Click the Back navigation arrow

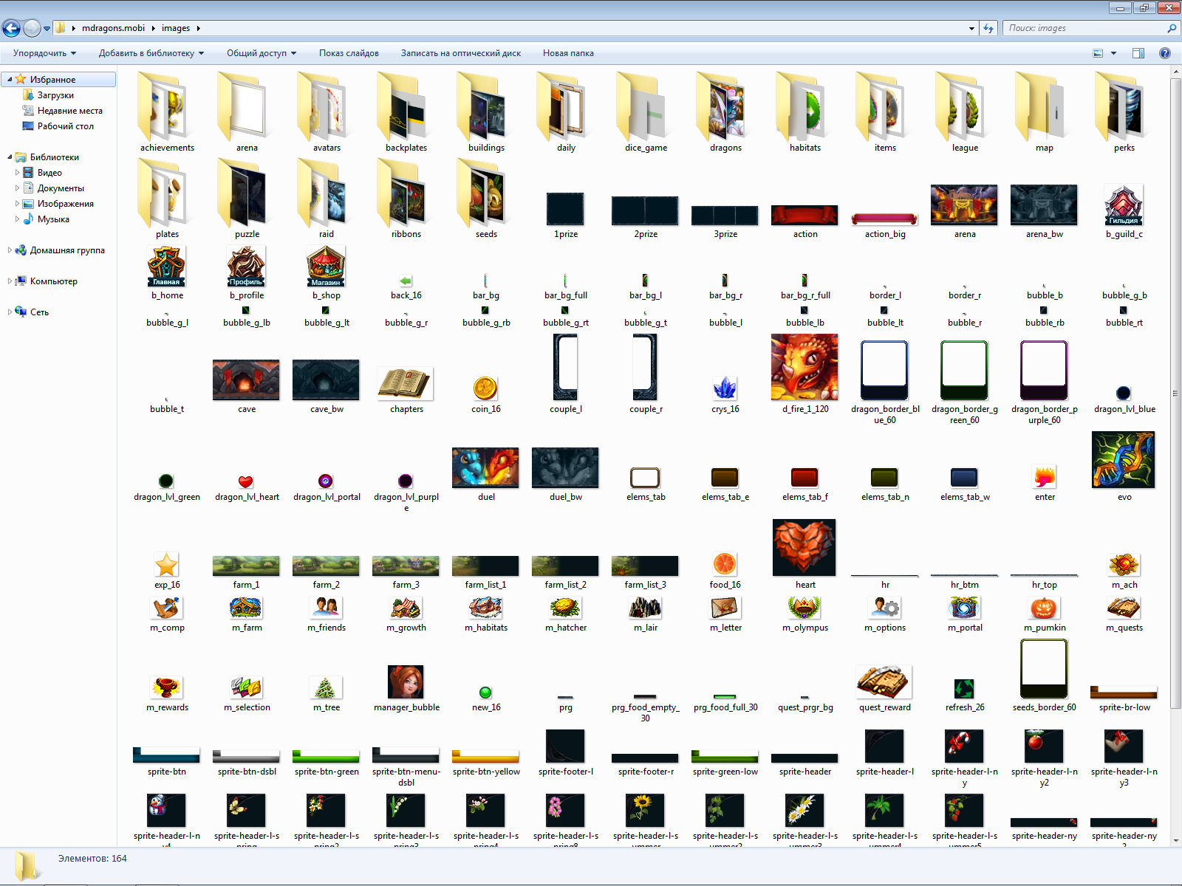[x=12, y=28]
